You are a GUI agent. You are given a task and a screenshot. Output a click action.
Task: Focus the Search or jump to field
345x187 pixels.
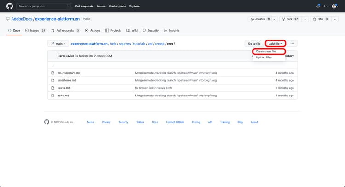point(44,6)
